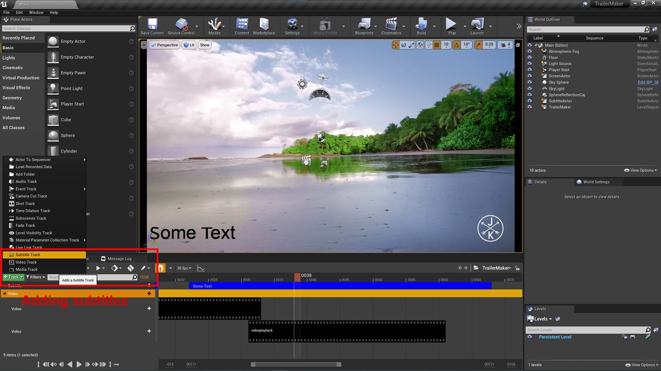Click the Show button in the viewport
This screenshot has height=371, width=661.
(x=204, y=45)
